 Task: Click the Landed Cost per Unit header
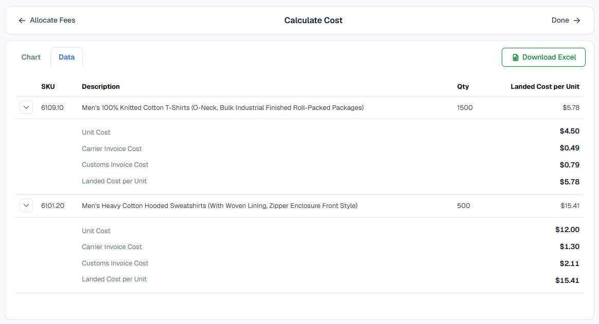pos(545,87)
